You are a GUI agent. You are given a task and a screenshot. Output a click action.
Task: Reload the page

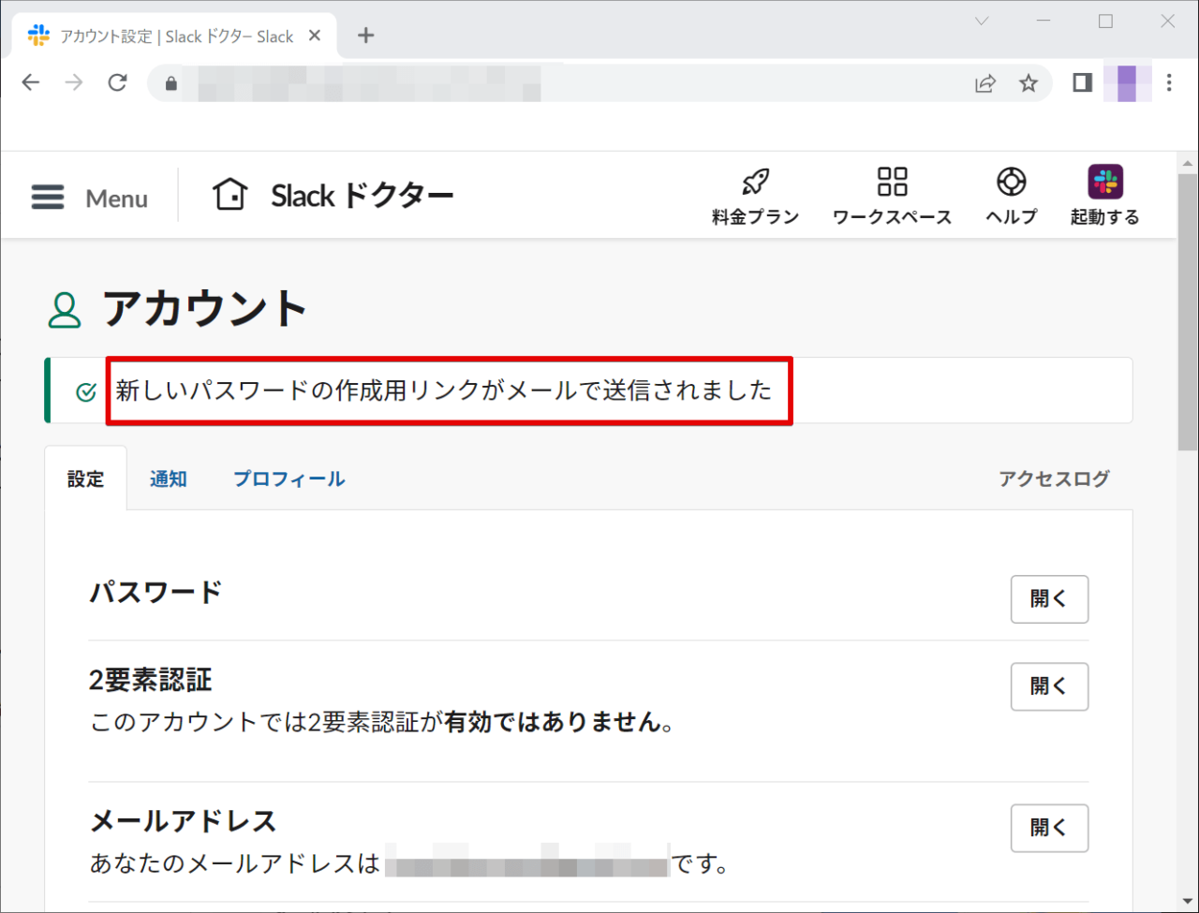coord(117,82)
